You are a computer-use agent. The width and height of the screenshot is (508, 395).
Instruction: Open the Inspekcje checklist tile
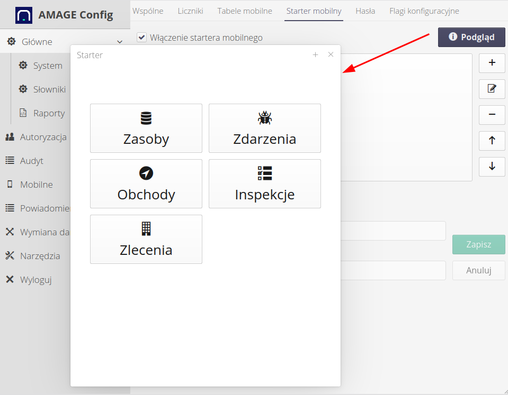coord(265,184)
